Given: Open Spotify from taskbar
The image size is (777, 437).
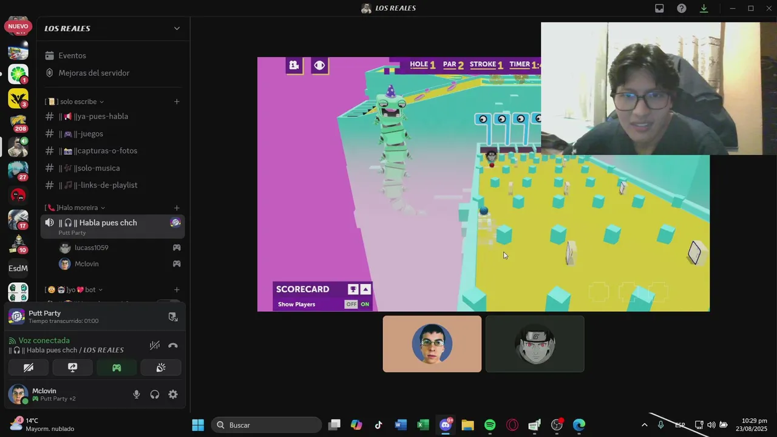Looking at the screenshot, I should point(490,425).
